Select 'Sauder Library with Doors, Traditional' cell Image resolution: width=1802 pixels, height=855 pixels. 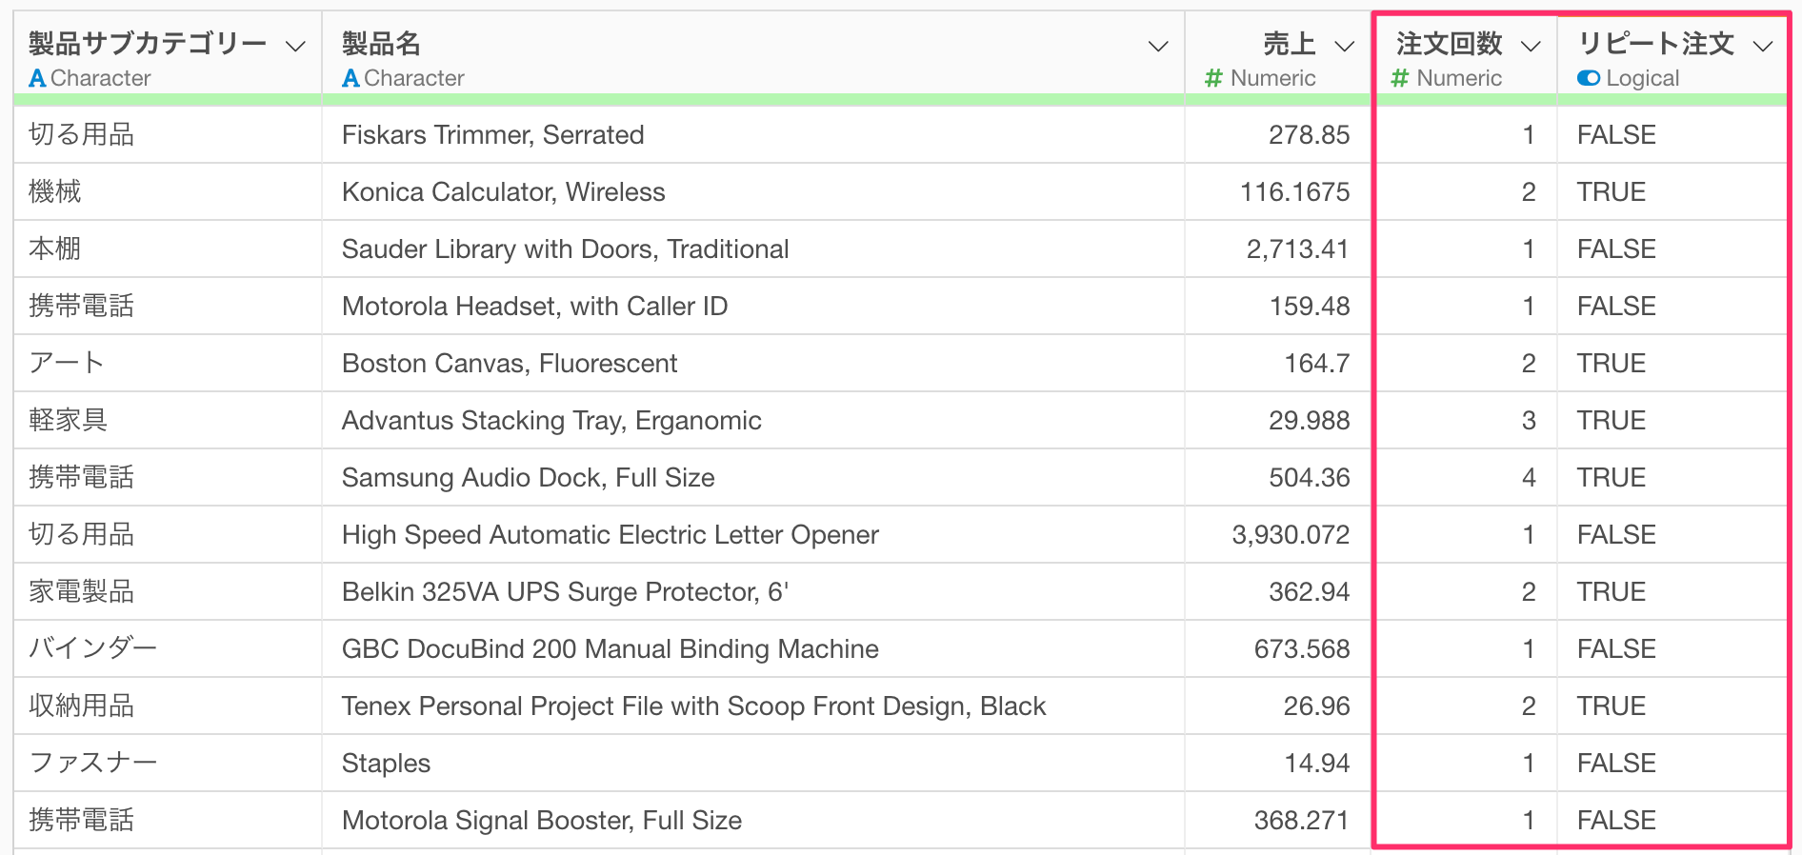point(753,249)
